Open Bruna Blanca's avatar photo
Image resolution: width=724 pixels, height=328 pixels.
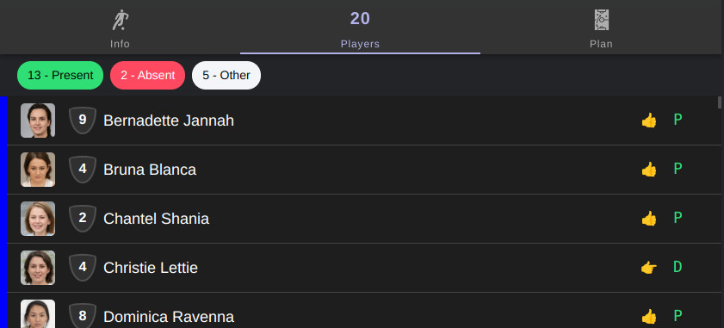click(x=38, y=170)
